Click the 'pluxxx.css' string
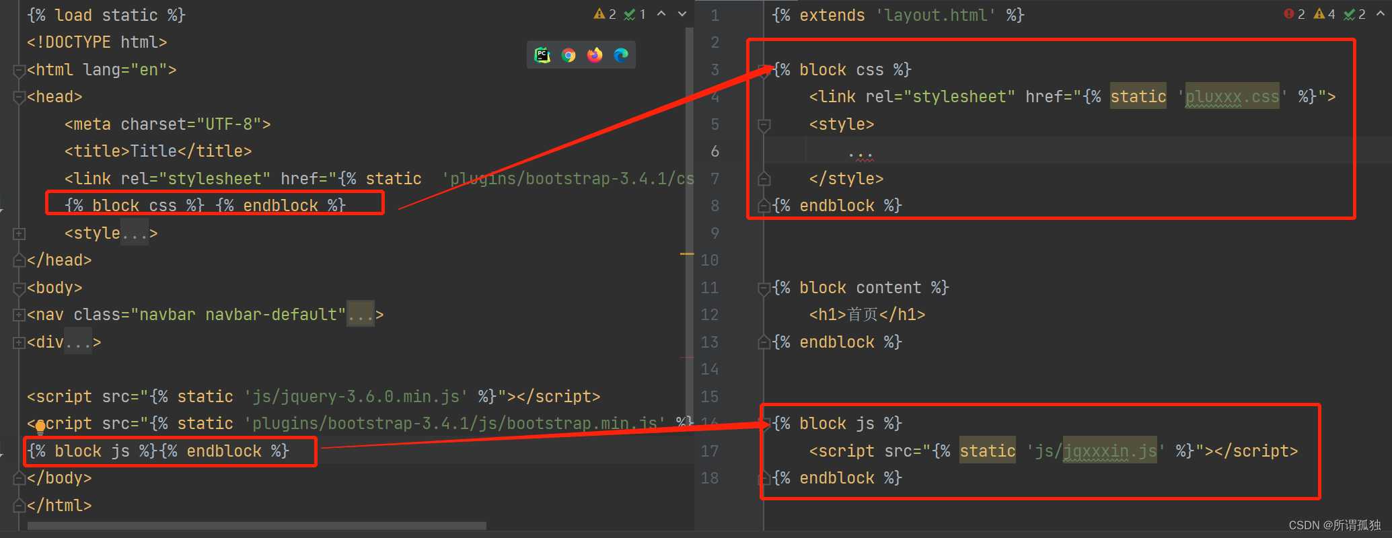Viewport: 1392px width, 538px height. (1233, 97)
